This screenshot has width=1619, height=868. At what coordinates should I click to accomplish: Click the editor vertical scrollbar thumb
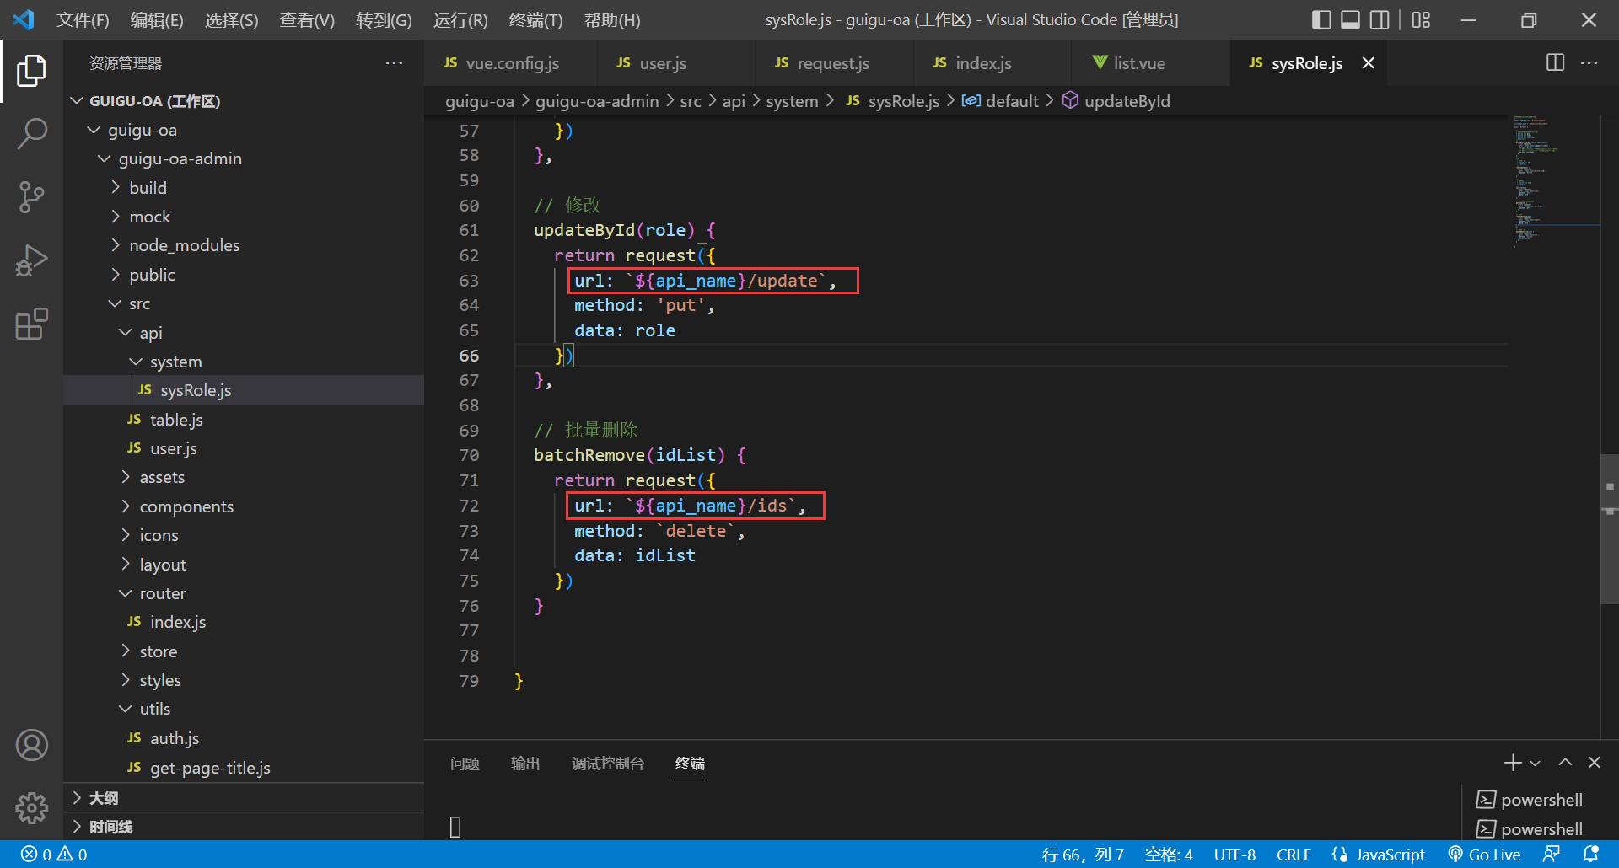(x=1609, y=529)
